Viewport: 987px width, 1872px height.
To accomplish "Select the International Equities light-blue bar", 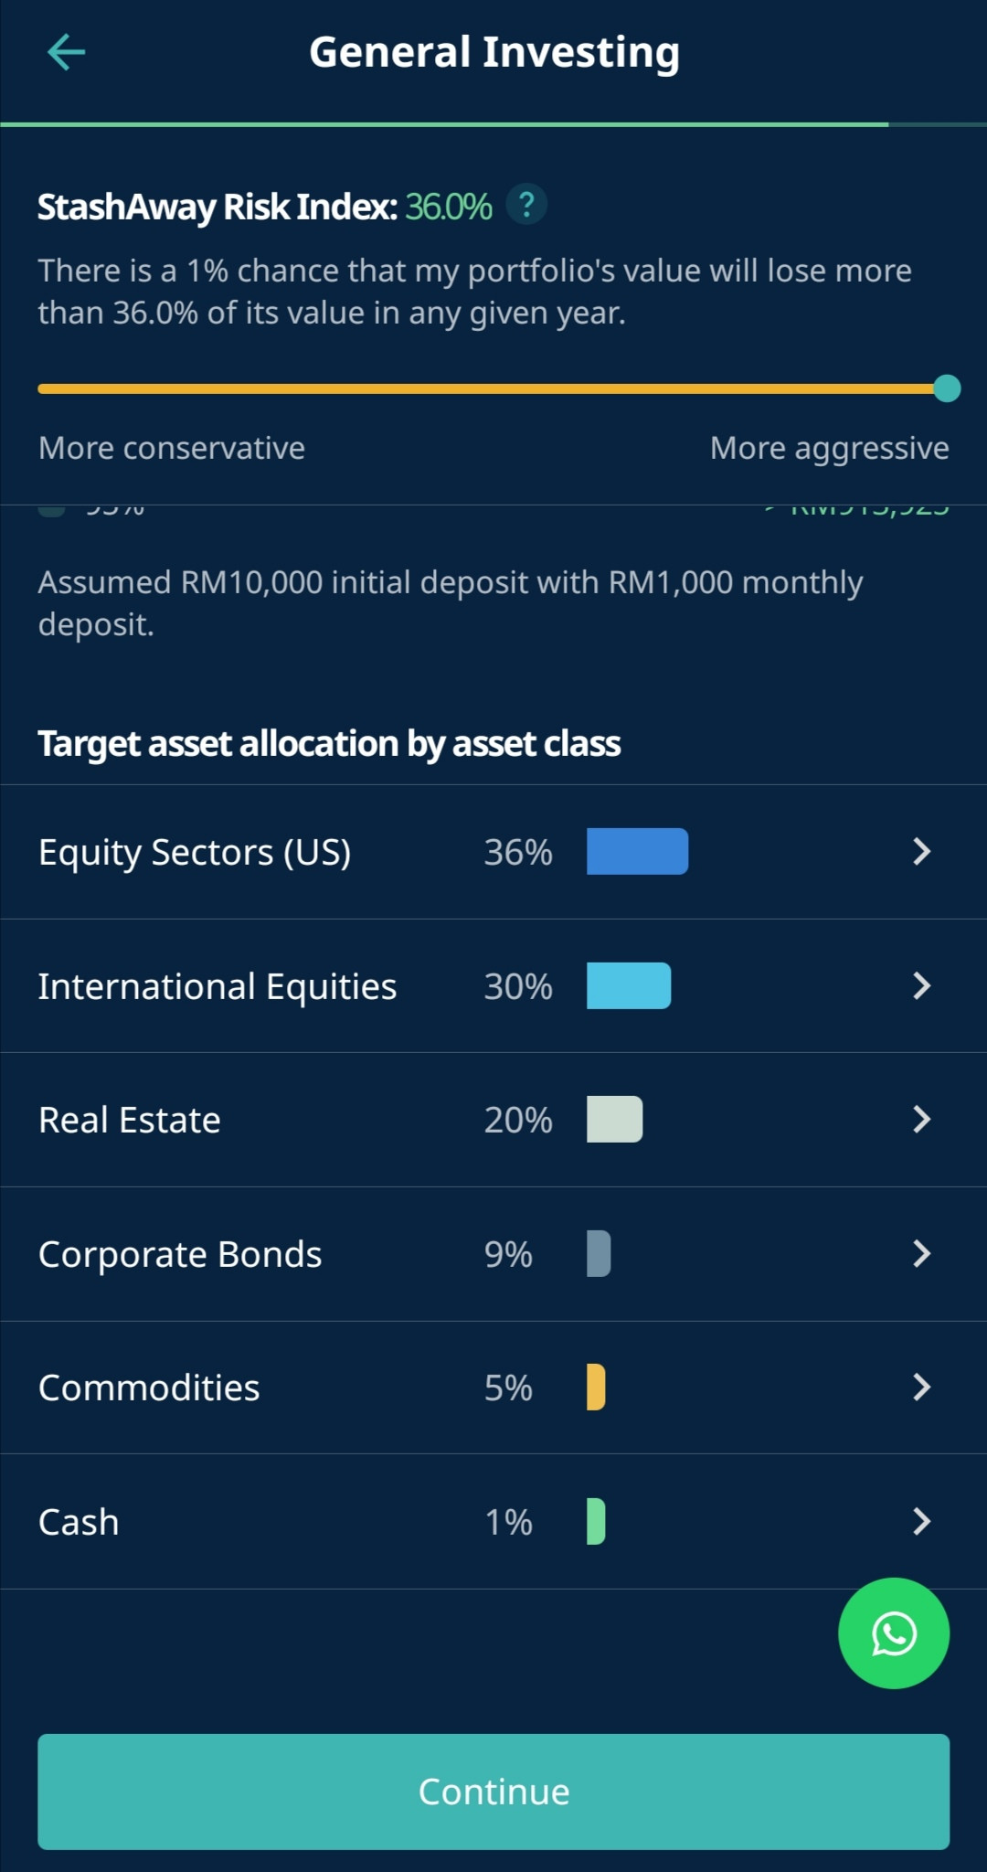I will [629, 985].
